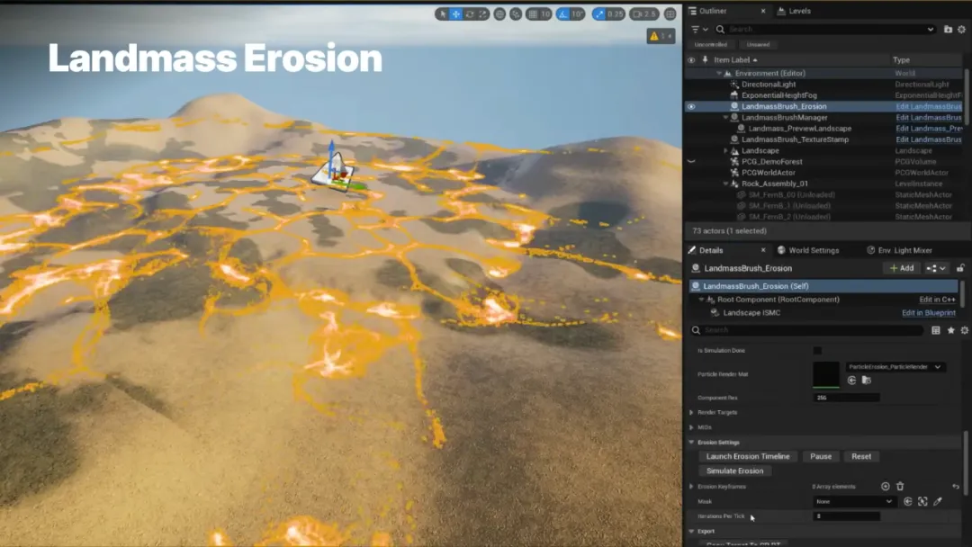
Task: Click the Outliner search field
Action: pyautogui.click(x=824, y=29)
